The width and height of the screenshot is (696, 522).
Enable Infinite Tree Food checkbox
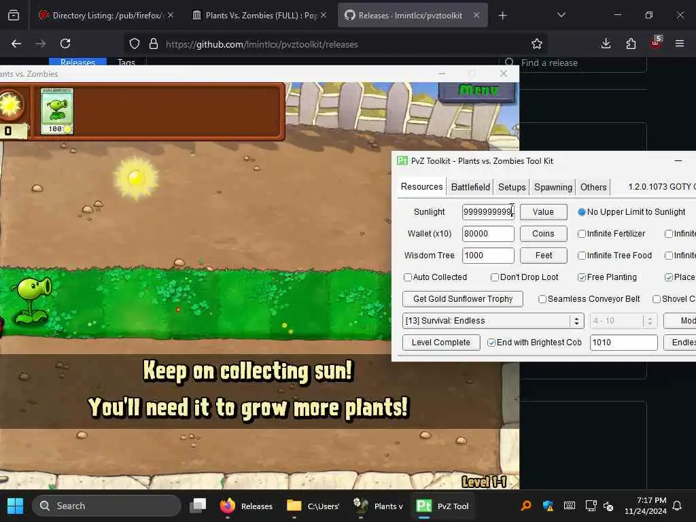[614, 256]
